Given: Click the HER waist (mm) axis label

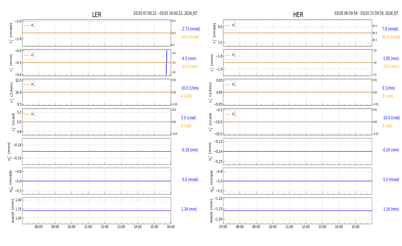Looking at the screenshot, I should coord(212,211).
